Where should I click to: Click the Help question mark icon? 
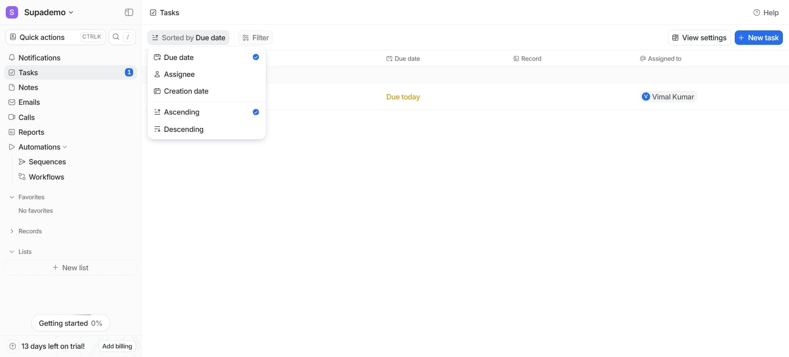757,12
